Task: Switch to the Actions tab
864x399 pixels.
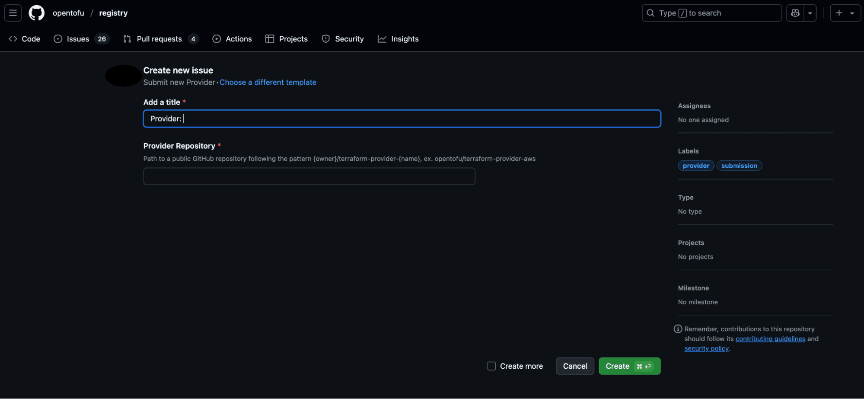Action: tap(232, 39)
